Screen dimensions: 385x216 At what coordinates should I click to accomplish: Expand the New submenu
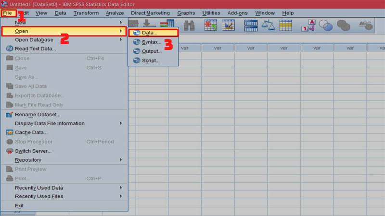tap(64, 23)
